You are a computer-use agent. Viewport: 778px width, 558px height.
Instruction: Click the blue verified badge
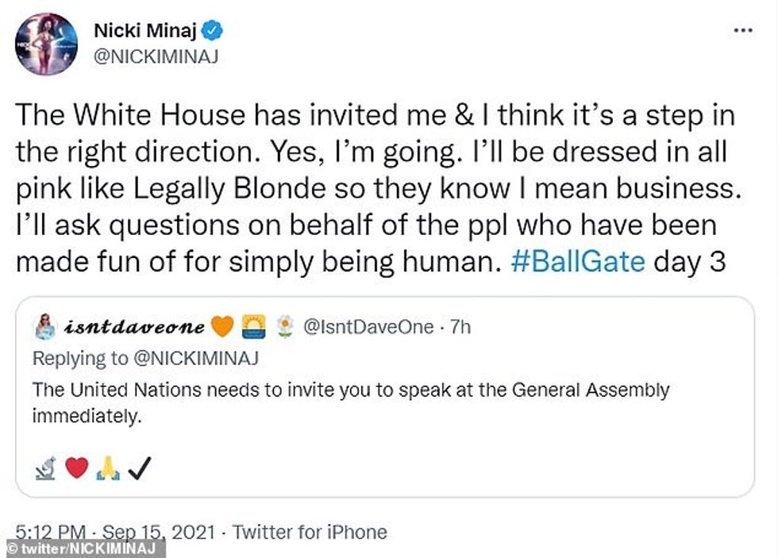coord(214,31)
